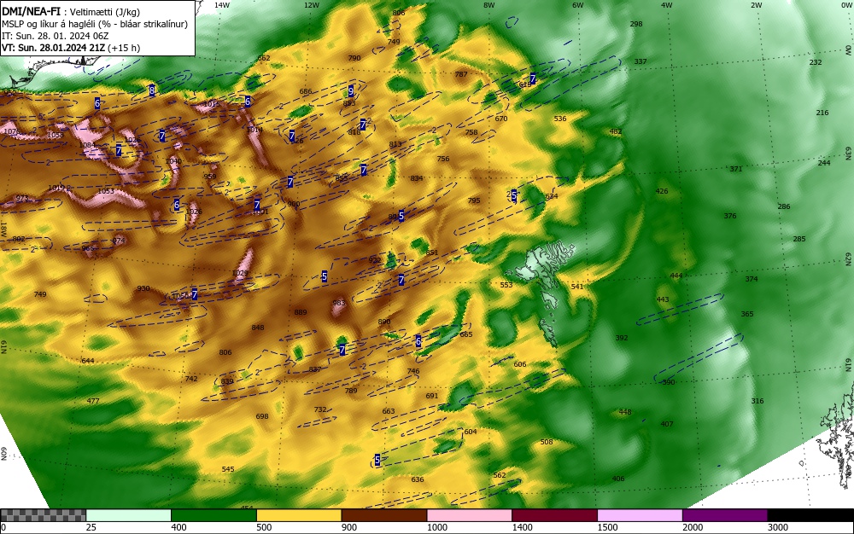Click the map value '930'

tap(143, 288)
